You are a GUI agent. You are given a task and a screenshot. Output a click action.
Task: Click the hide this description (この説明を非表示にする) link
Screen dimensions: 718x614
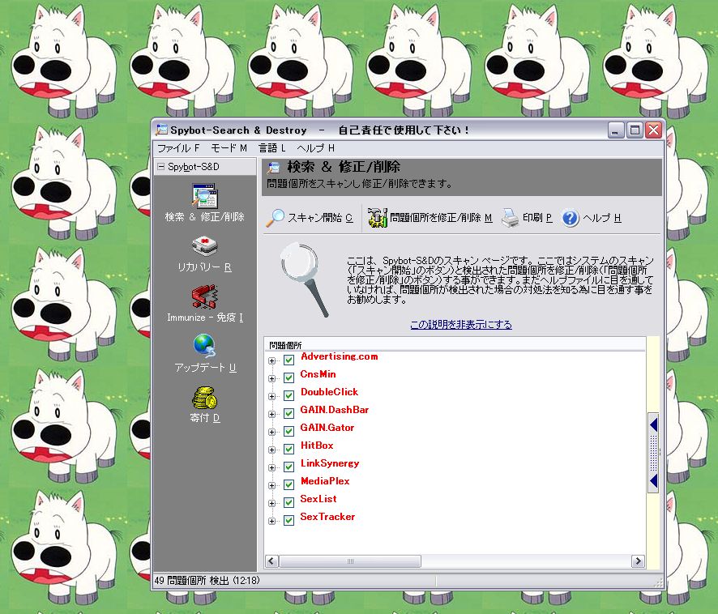pos(460,325)
